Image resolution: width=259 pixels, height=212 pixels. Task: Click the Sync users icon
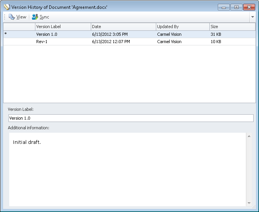[35, 17]
